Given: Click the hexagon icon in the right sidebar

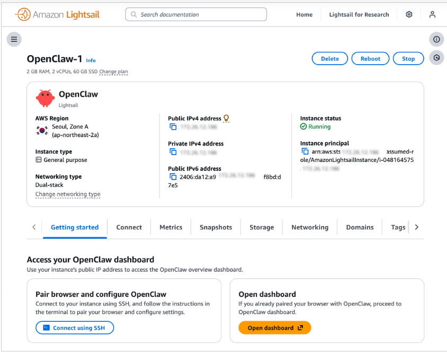Looking at the screenshot, I should [x=436, y=58].
